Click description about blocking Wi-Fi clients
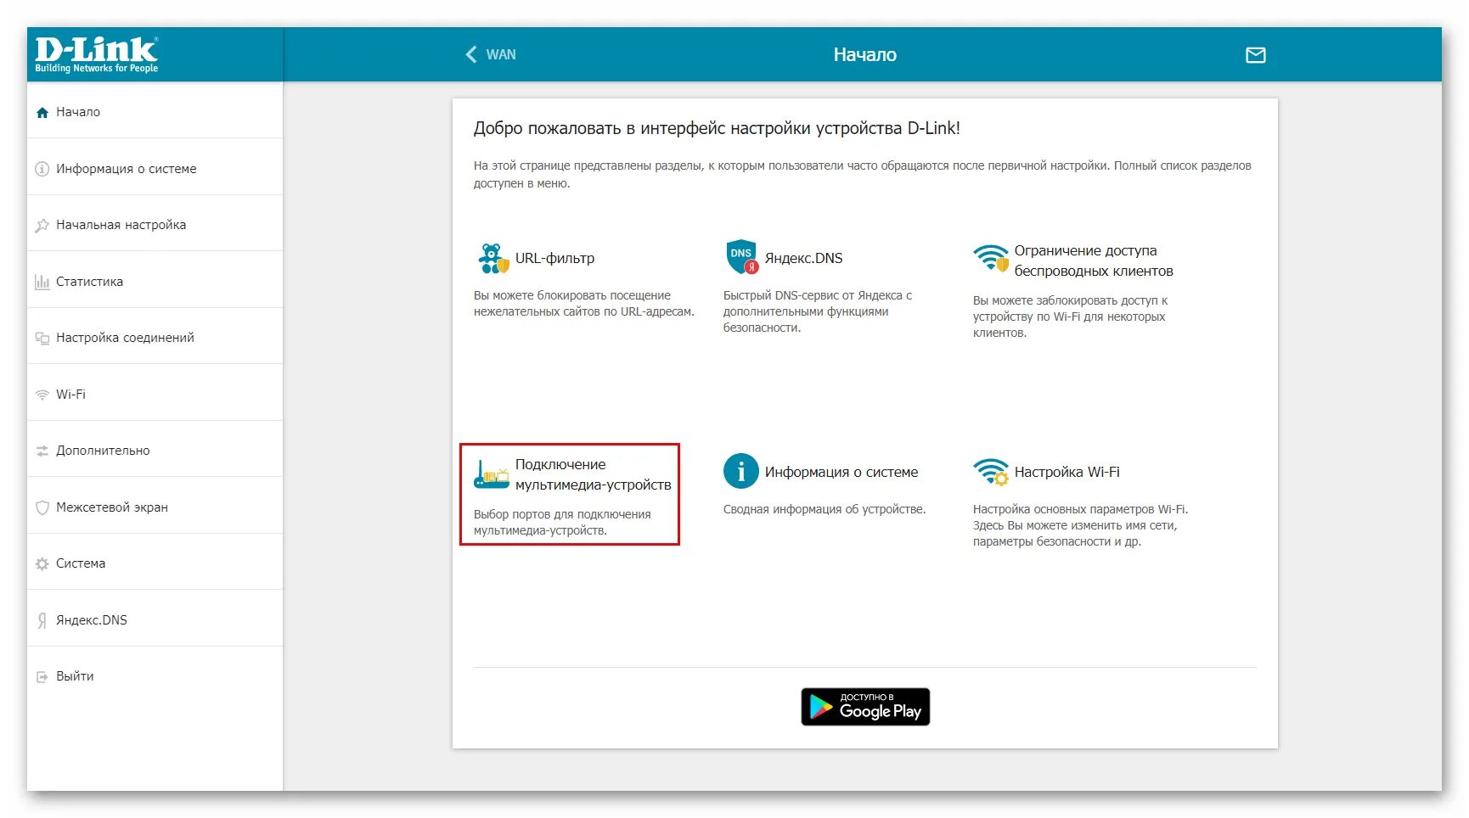Viewport: 1469px width, 818px height. (1071, 317)
